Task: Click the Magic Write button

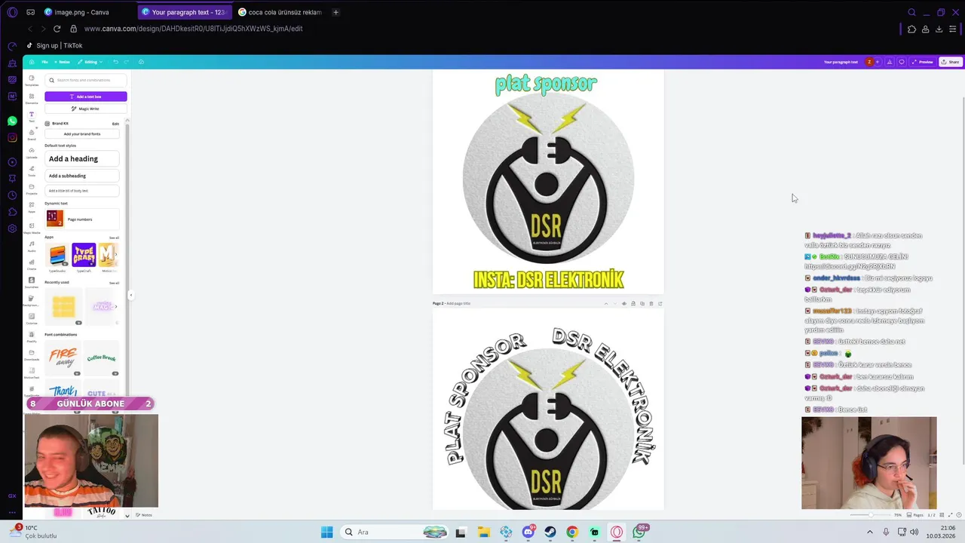Action: 86,109
